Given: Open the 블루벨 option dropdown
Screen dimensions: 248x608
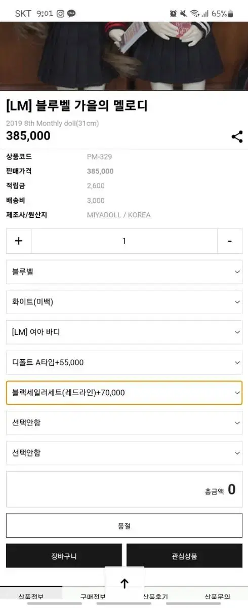Looking at the screenshot, I should click(124, 272).
